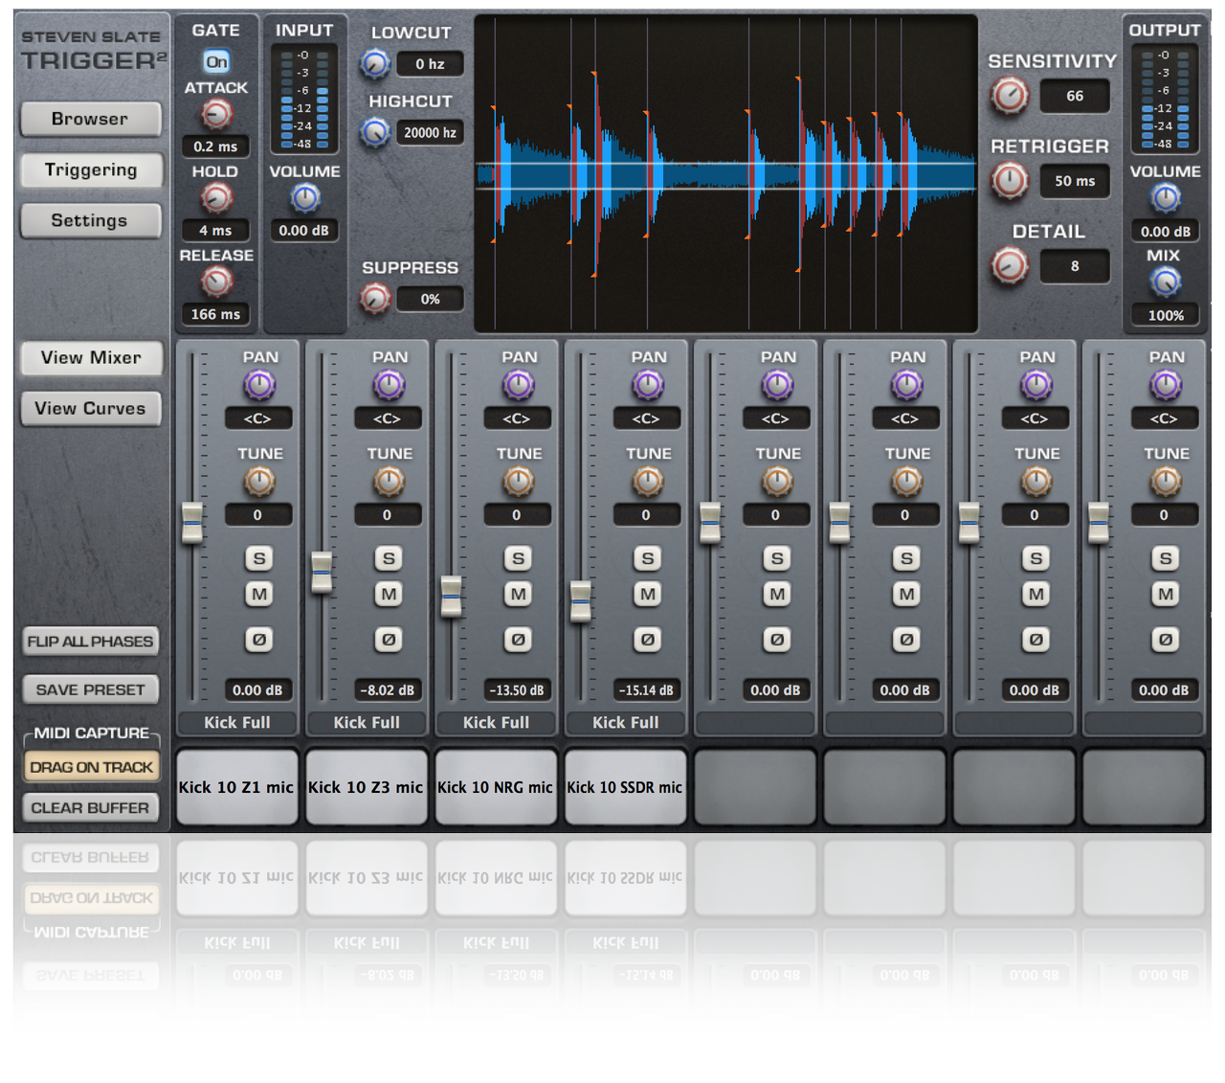The image size is (1225, 1083).
Task: Flip phase on the fifth mixer channel
Action: pos(777,640)
